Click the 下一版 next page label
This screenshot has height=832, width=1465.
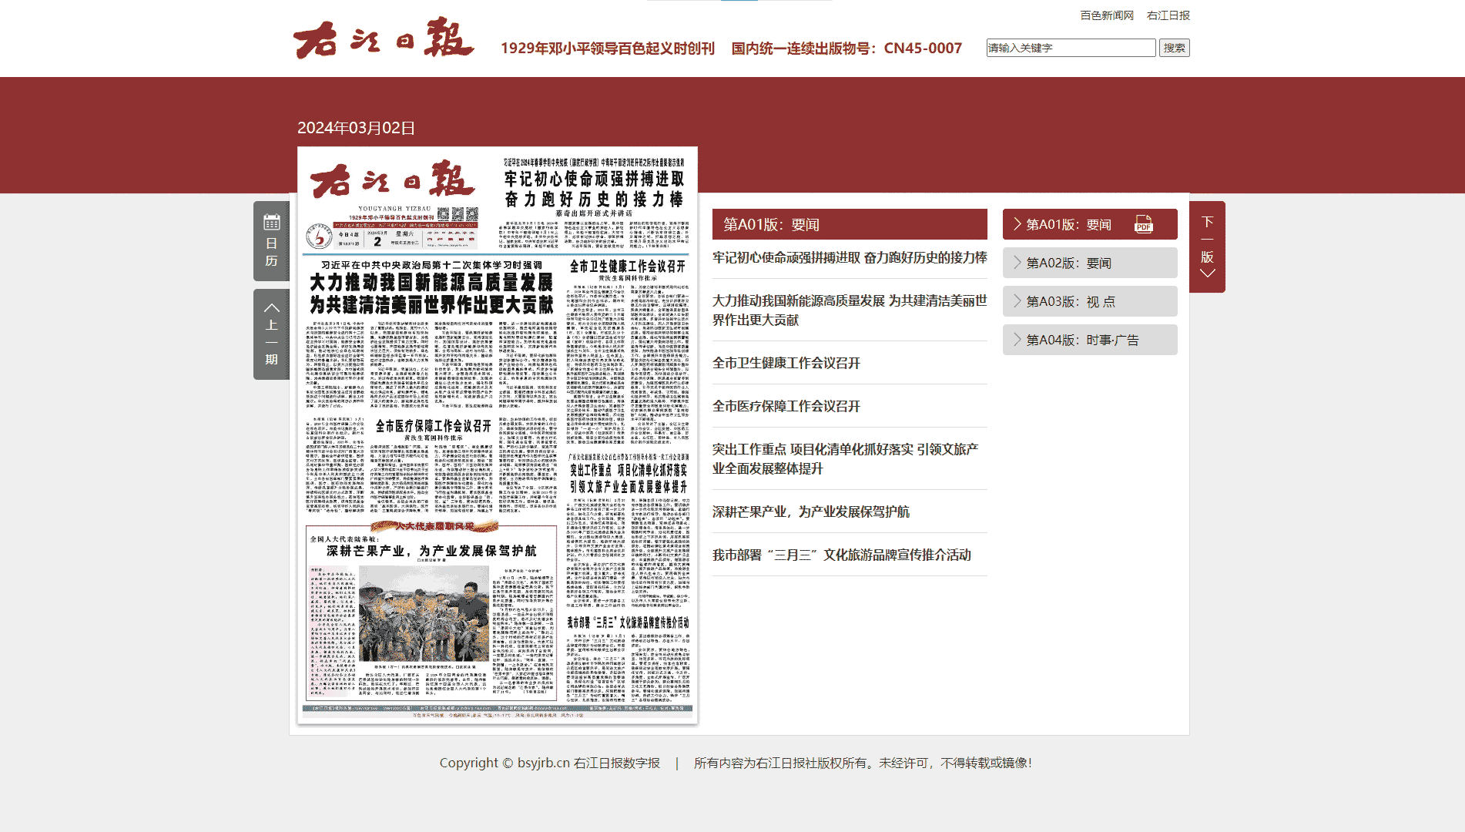click(x=1207, y=240)
